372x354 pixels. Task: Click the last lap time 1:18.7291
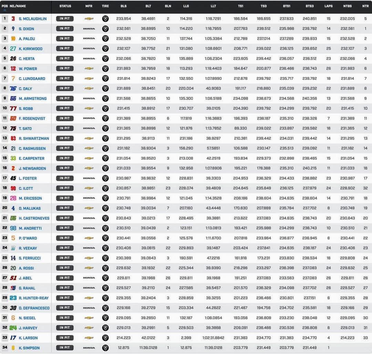(x=213, y=19)
